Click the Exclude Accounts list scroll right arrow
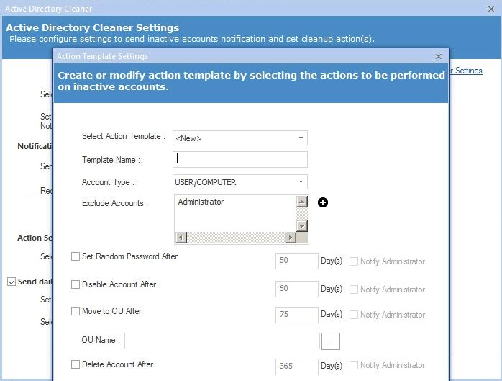Image resolution: width=502 pixels, height=381 pixels. (x=291, y=238)
